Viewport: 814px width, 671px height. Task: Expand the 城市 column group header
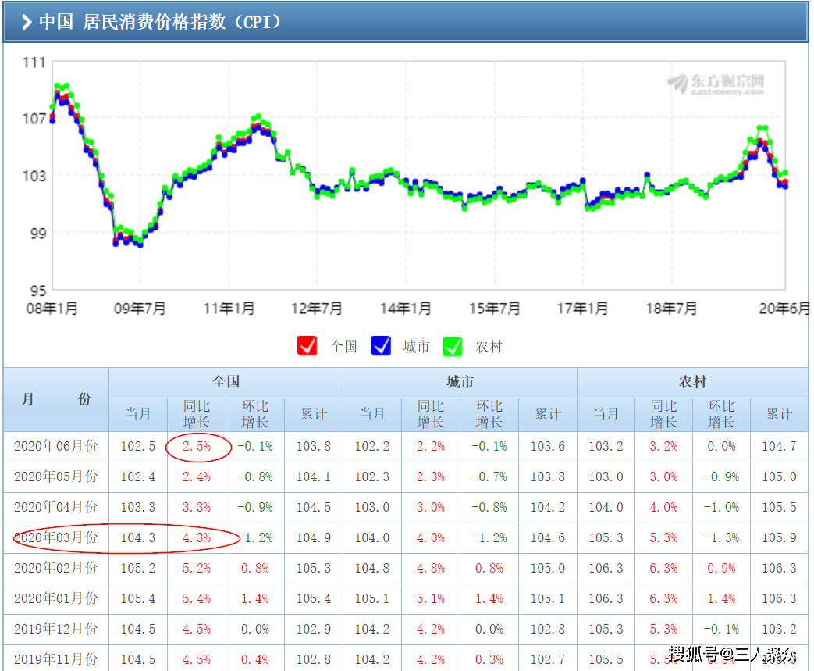(x=459, y=382)
